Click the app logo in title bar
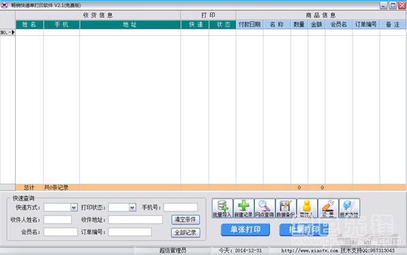This screenshot has width=407, height=255. [4, 5]
